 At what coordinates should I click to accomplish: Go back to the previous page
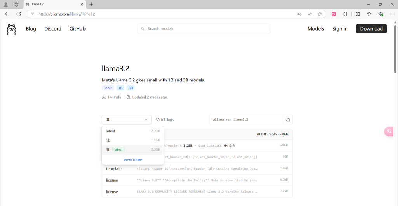pos(7,14)
